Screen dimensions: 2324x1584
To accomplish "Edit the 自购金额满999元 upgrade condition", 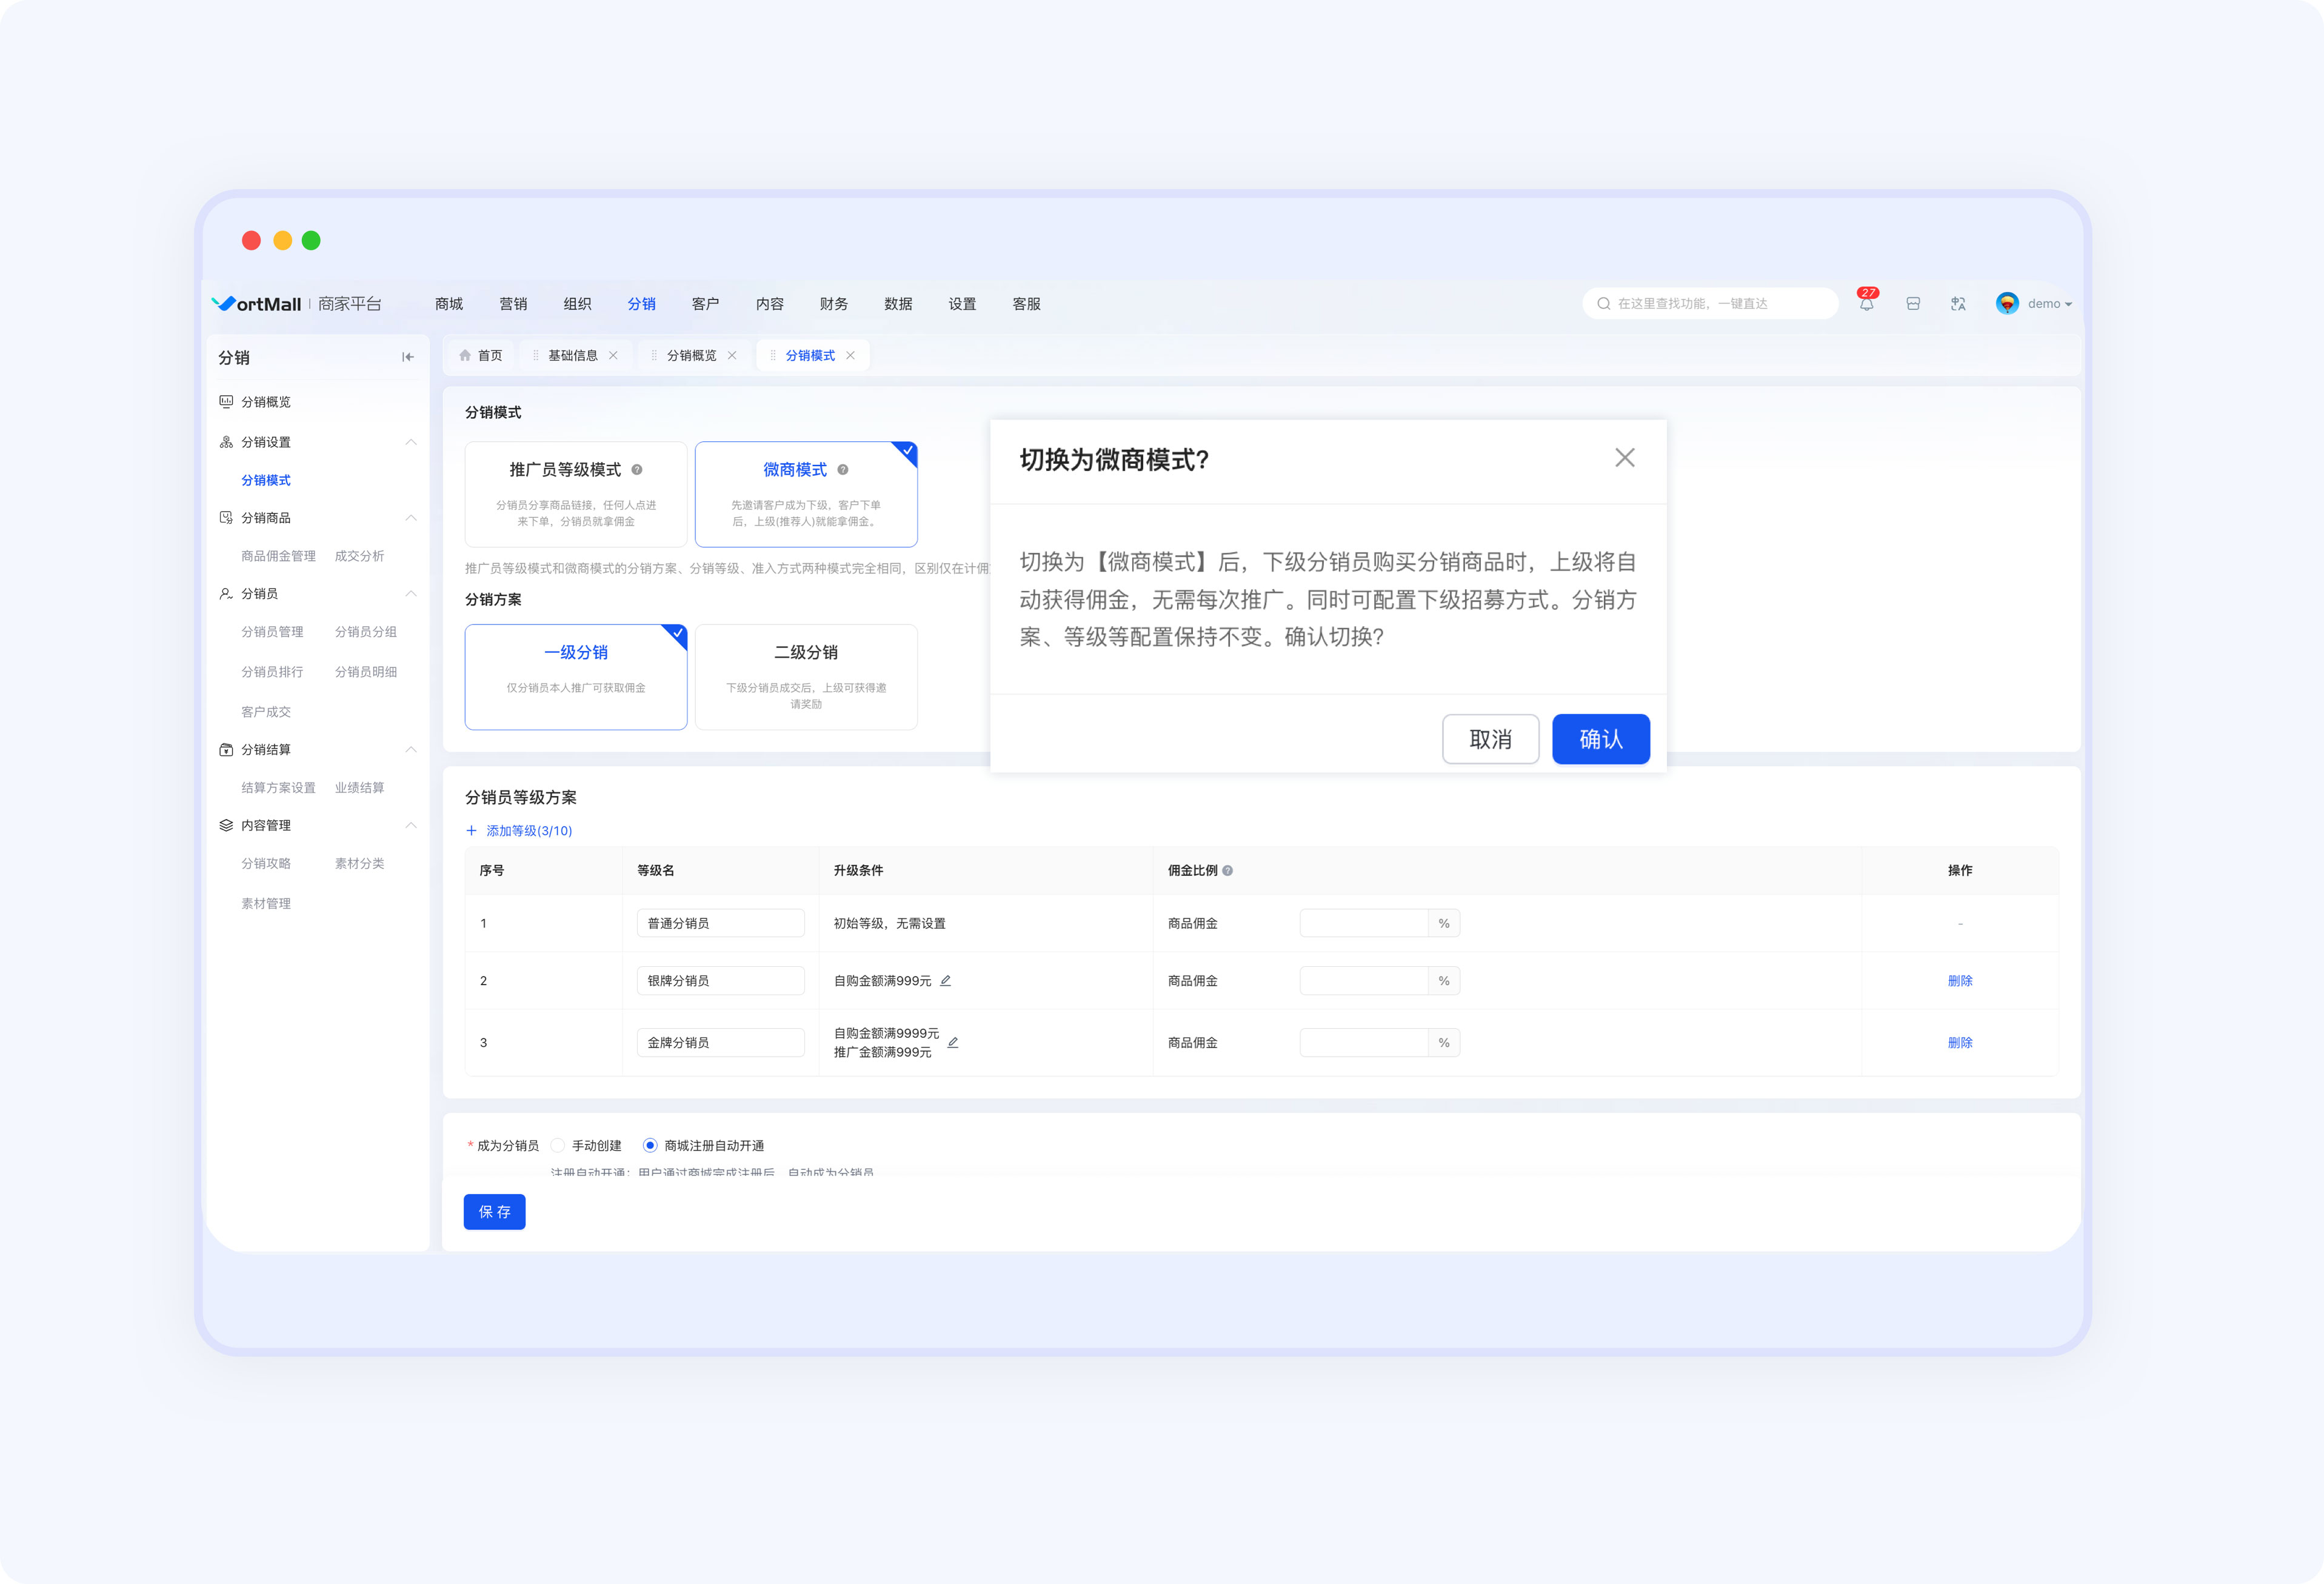I will (x=945, y=981).
